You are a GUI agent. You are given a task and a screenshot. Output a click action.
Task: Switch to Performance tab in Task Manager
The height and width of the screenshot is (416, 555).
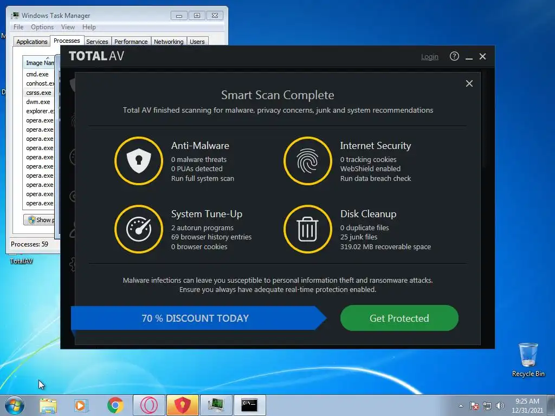coord(131,42)
